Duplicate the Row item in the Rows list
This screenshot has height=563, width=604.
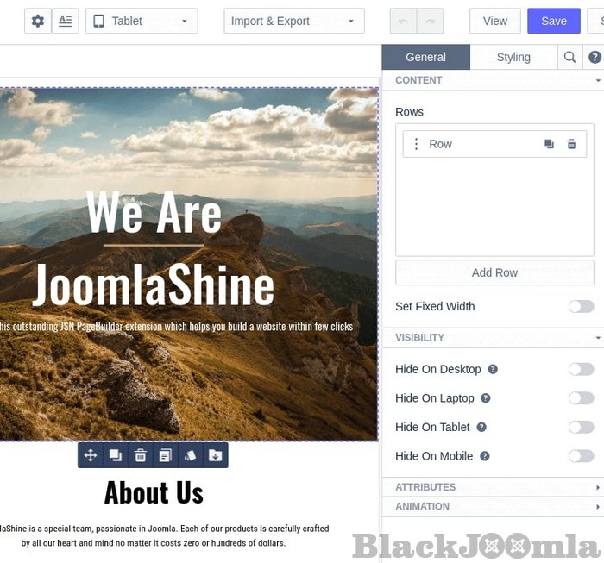[x=549, y=144]
